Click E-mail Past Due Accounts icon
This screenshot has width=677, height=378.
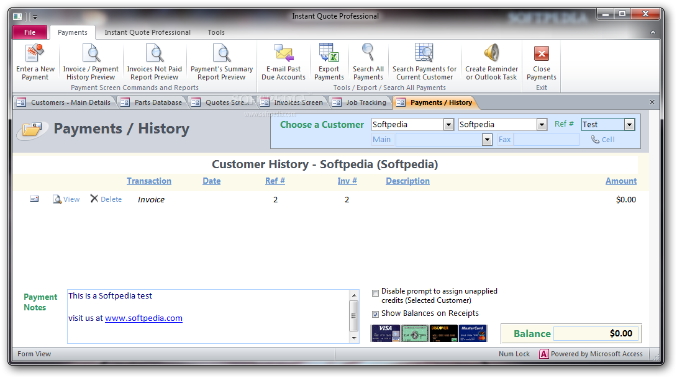click(284, 53)
